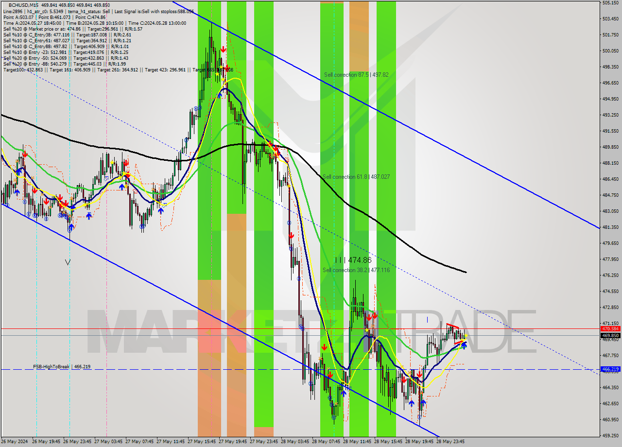Click the 'Sell %10 @ C_Entry38: 477.116' line

[x=67, y=34]
